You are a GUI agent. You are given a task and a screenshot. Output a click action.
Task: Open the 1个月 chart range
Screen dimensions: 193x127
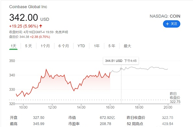point(45,46)
